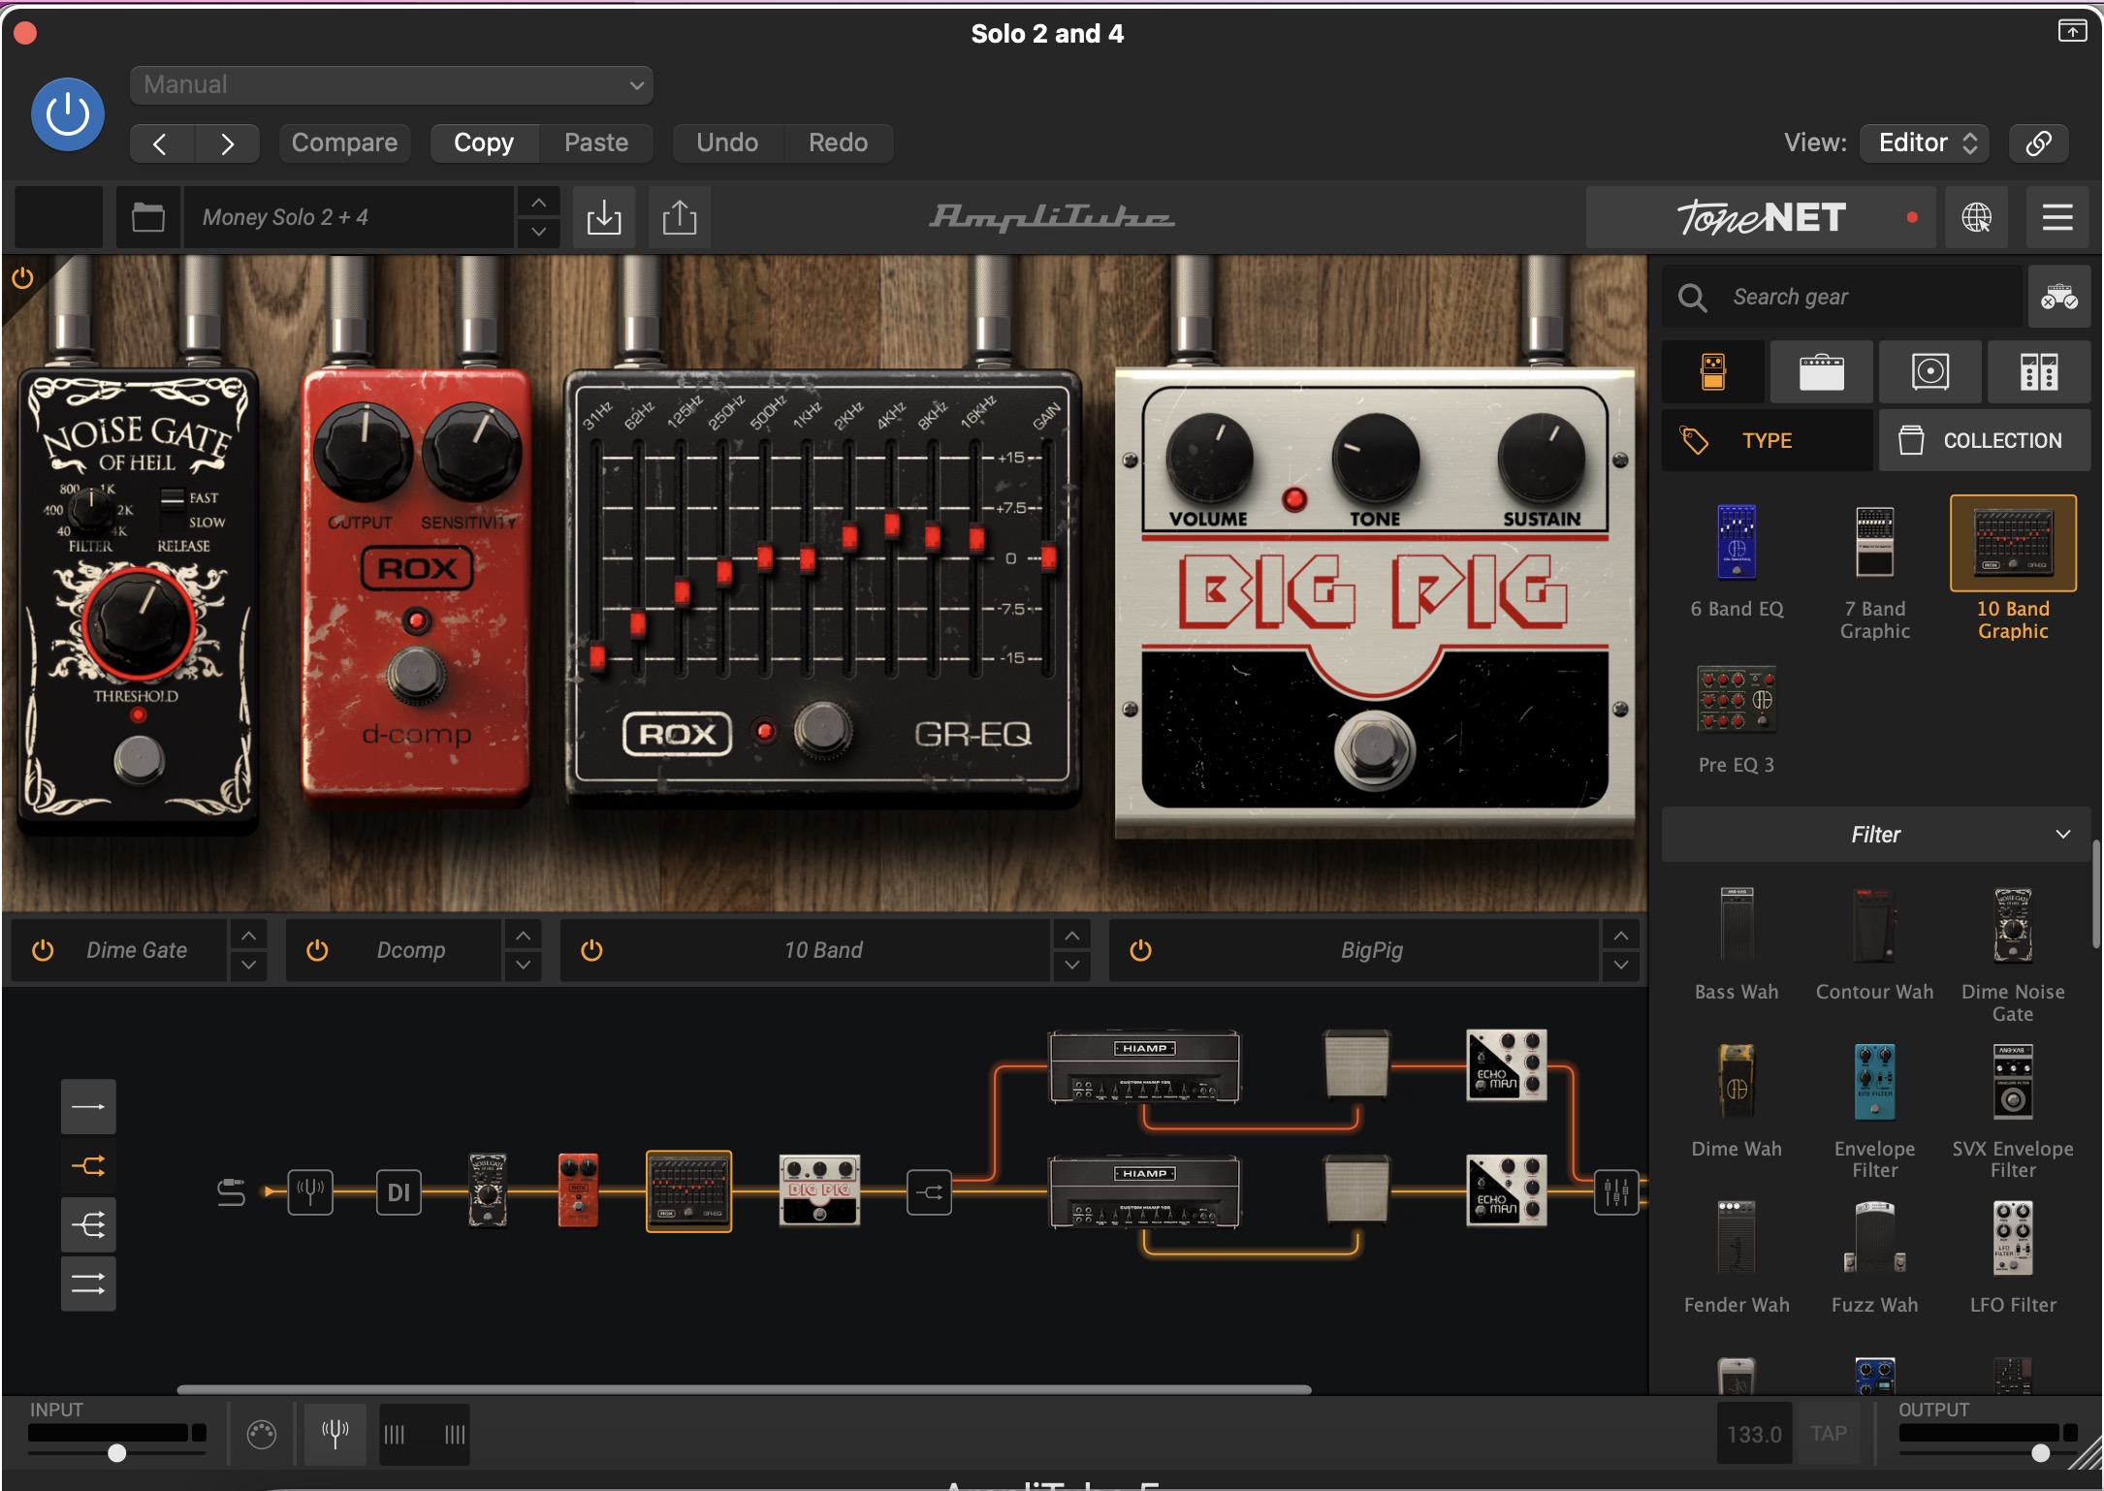Click the 1KHz EQ band slider
Viewport: 2104px width, 1491px height.
tap(807, 558)
